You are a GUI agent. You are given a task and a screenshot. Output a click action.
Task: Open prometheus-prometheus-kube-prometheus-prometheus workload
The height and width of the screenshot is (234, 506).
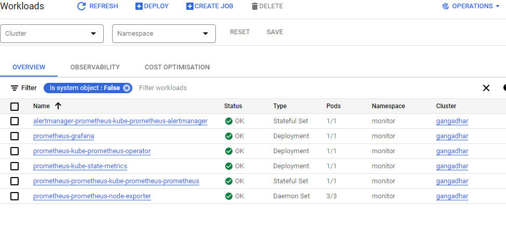(116, 181)
